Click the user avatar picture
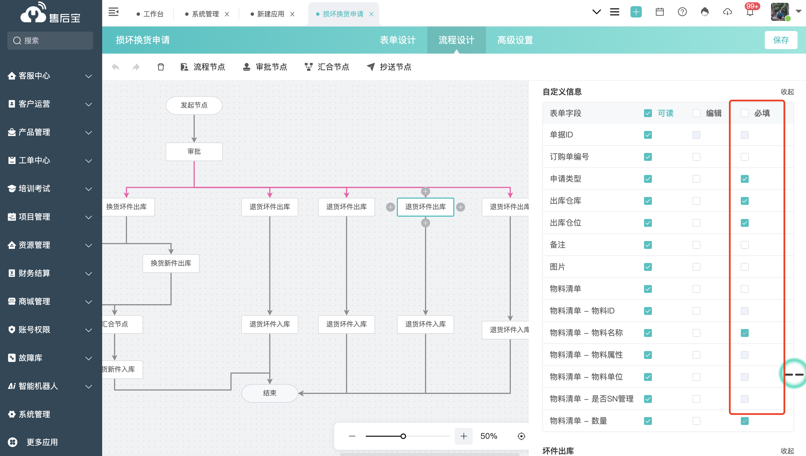 point(779,12)
